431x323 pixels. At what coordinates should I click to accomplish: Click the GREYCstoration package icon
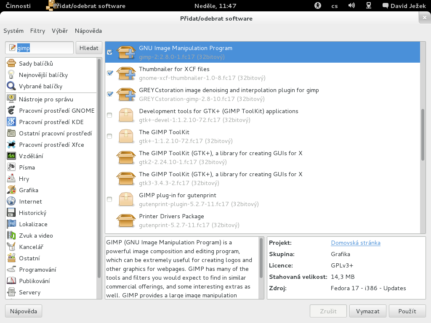(x=126, y=94)
